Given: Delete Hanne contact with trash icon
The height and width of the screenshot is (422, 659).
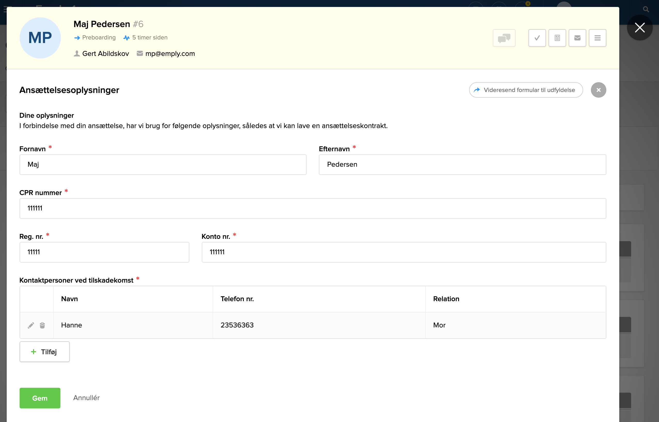Looking at the screenshot, I should pos(42,325).
